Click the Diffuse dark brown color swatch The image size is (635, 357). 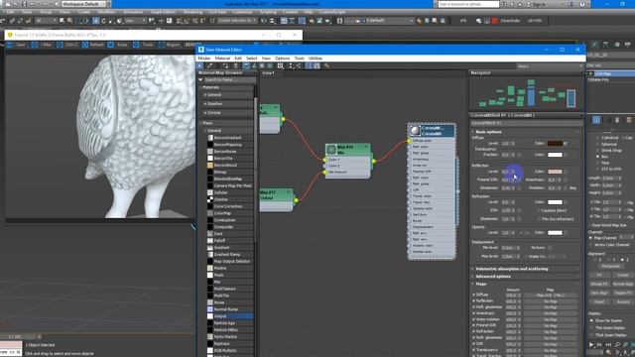tap(555, 143)
